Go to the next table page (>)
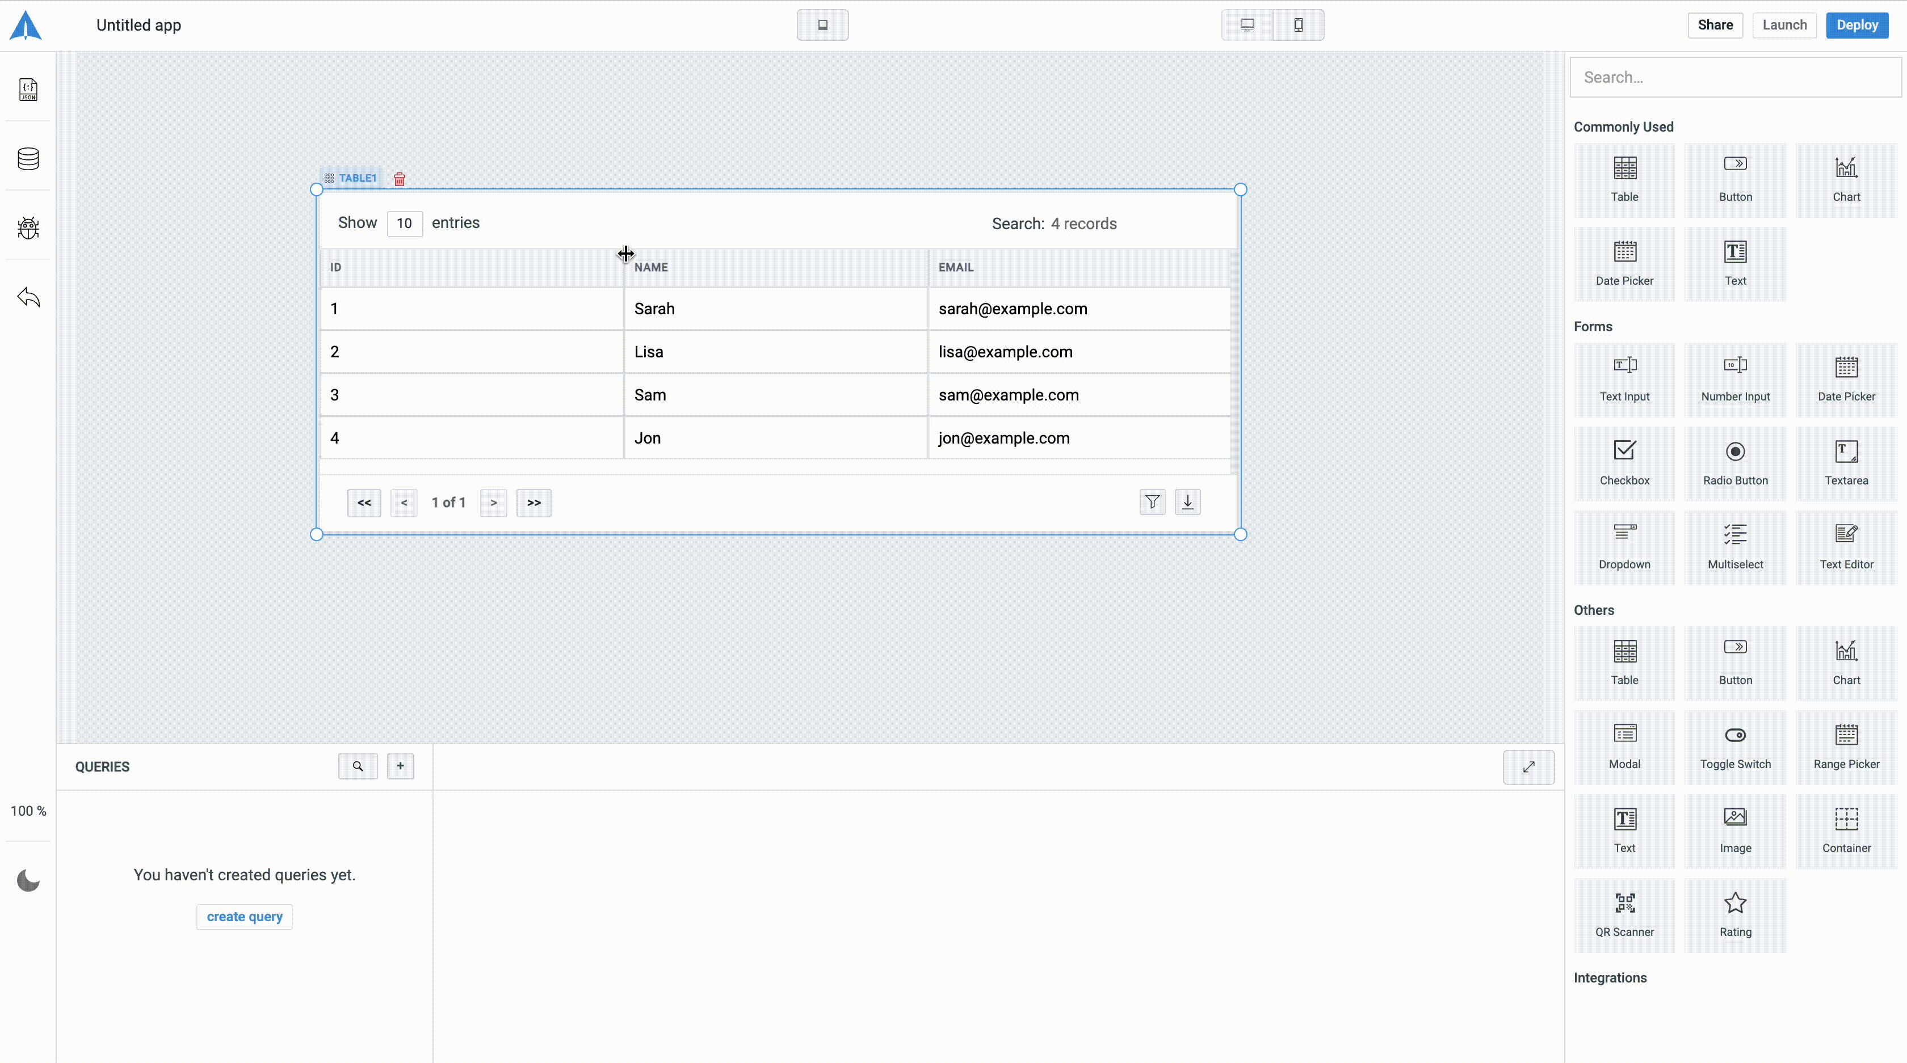This screenshot has height=1063, width=1907. coord(493,503)
